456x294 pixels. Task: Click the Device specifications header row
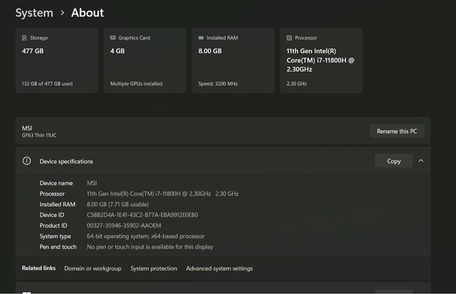[223, 161]
